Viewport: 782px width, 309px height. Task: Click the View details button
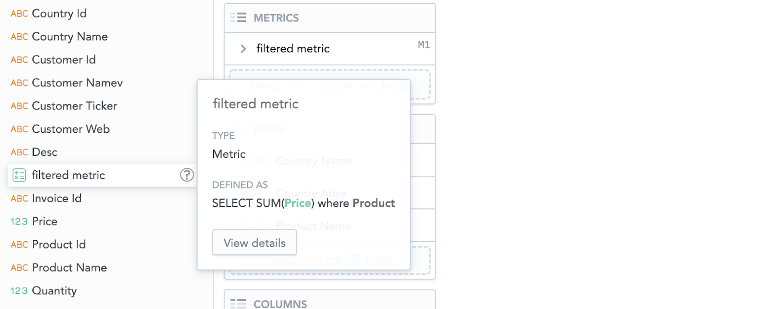pyautogui.click(x=254, y=243)
